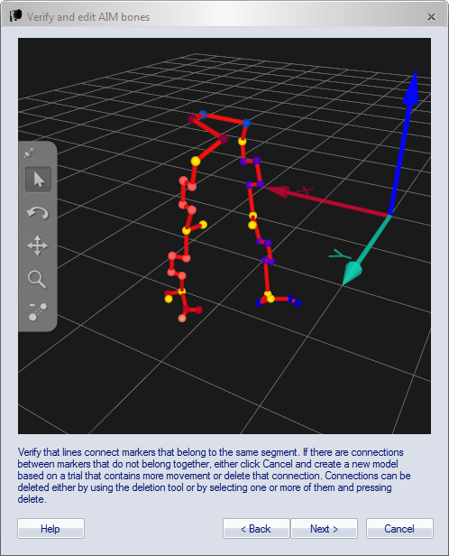Click the application icon in the title bar
The height and width of the screenshot is (556, 449).
(15, 16)
